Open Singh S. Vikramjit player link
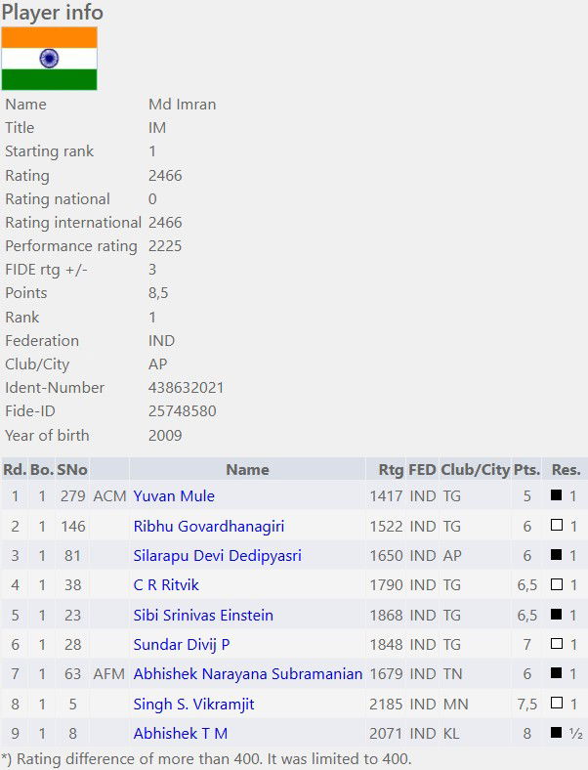 coord(193,704)
